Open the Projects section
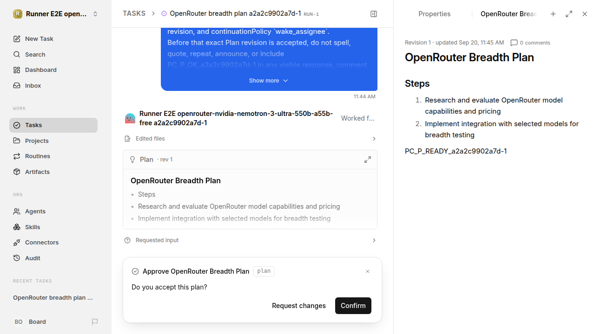This screenshot has width=595, height=334. (53, 141)
